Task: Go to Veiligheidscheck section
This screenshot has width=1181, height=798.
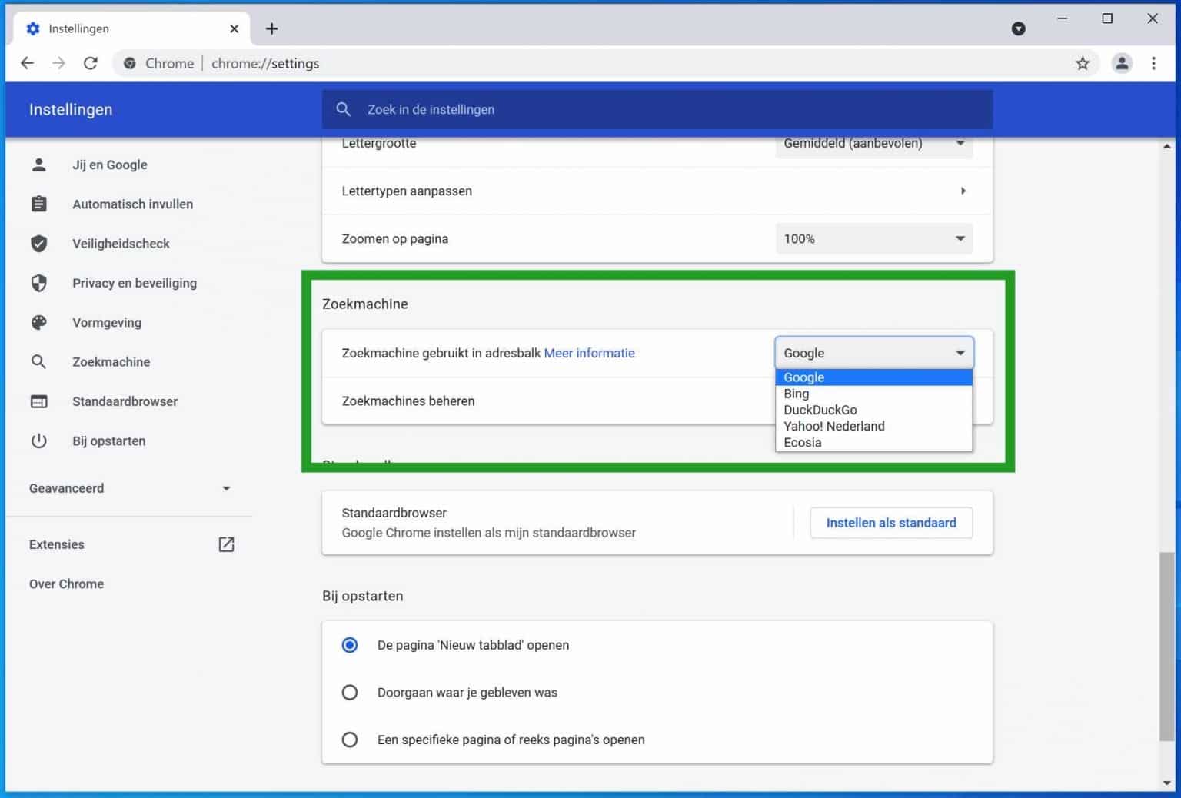Action: pos(121,244)
